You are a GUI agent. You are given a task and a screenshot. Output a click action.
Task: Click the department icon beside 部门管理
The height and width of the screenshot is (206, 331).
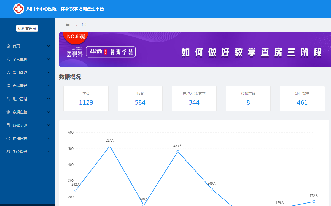[x=8, y=72]
